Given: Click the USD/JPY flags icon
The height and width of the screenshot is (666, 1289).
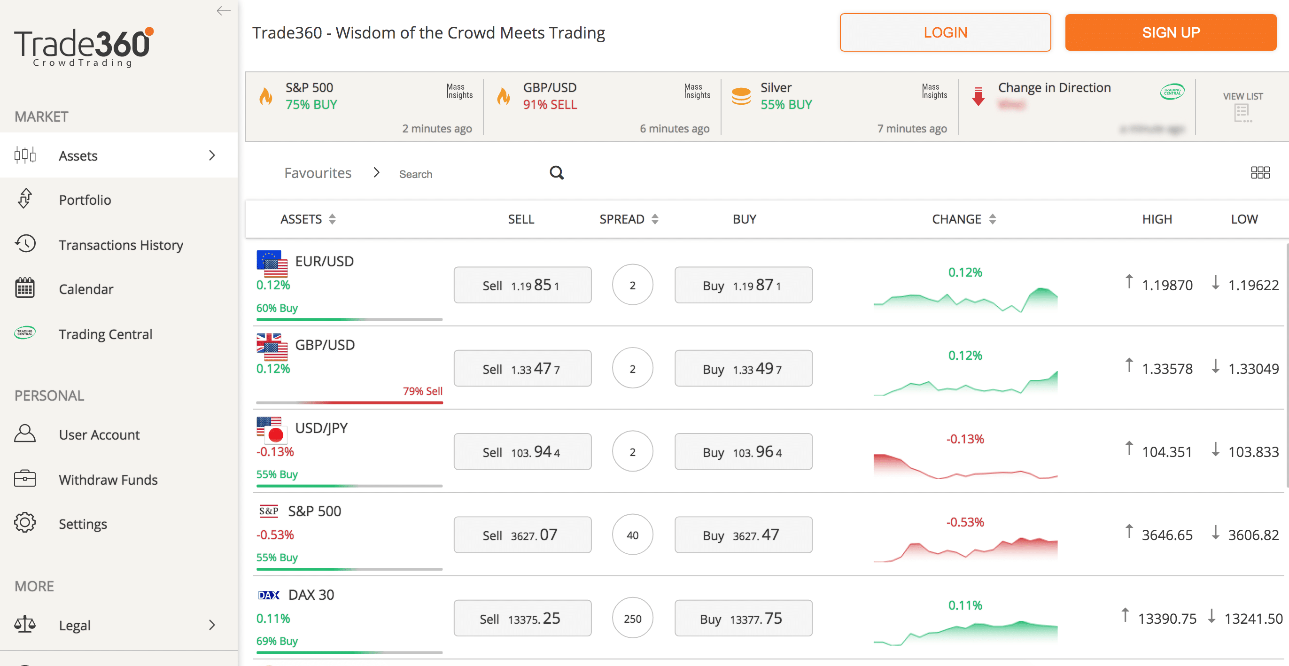Looking at the screenshot, I should [x=272, y=430].
